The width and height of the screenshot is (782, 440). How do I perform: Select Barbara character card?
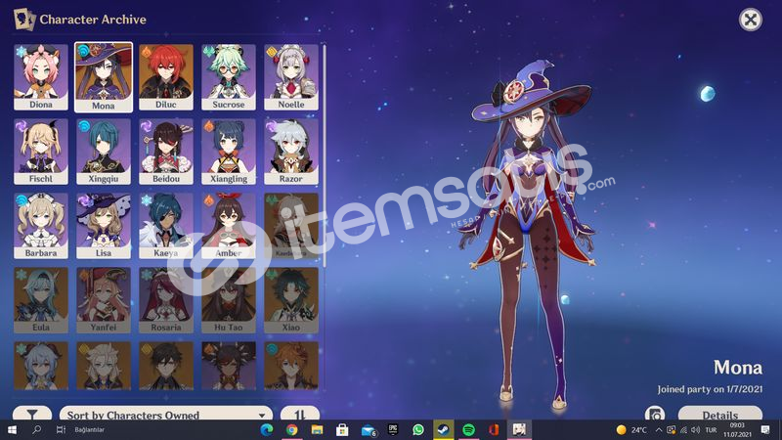tap(41, 226)
